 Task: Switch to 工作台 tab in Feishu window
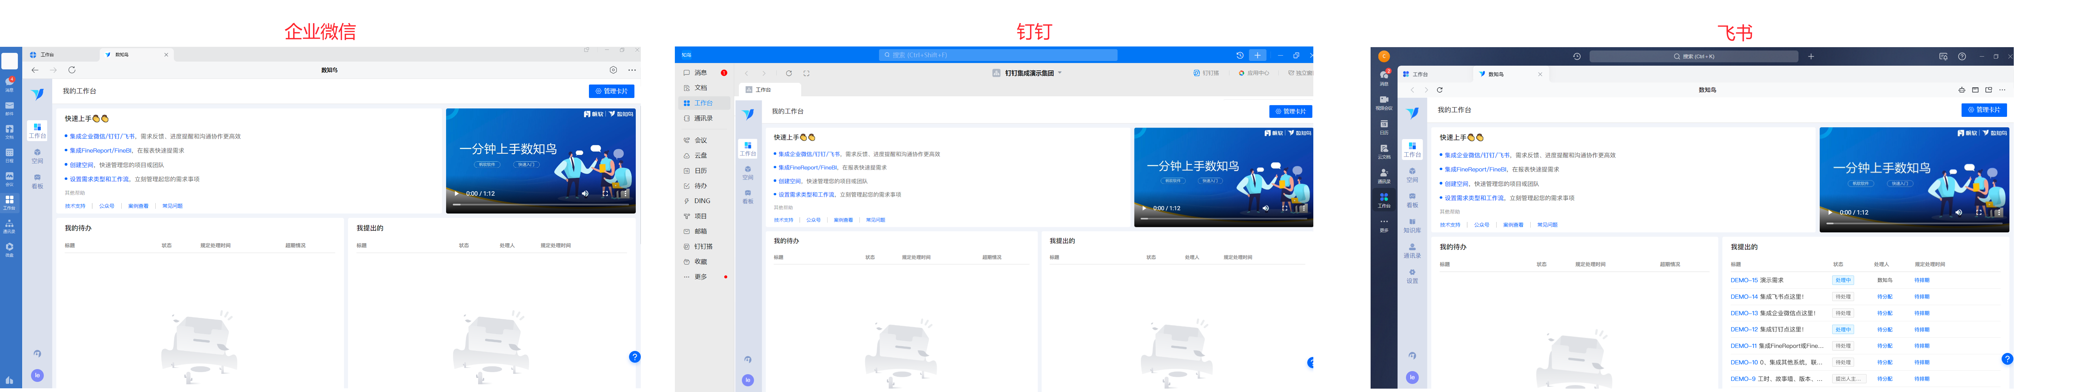1420,74
